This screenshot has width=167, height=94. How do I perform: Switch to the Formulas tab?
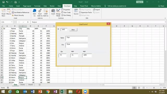point(37,6)
